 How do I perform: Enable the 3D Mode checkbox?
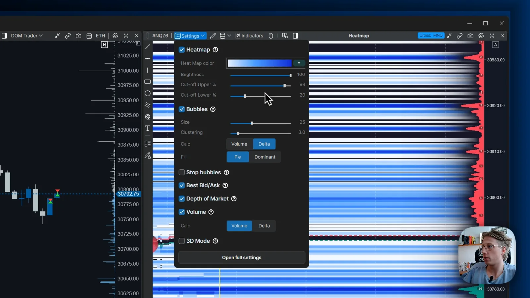(182, 241)
